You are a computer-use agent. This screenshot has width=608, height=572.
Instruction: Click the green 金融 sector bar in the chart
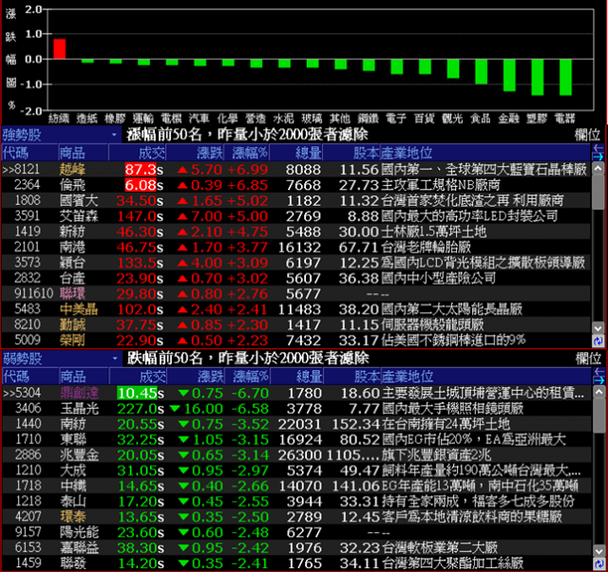[x=509, y=75]
